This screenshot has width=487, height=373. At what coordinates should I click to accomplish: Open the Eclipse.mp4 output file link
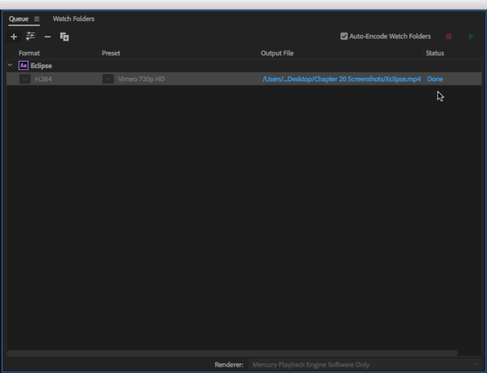(342, 79)
